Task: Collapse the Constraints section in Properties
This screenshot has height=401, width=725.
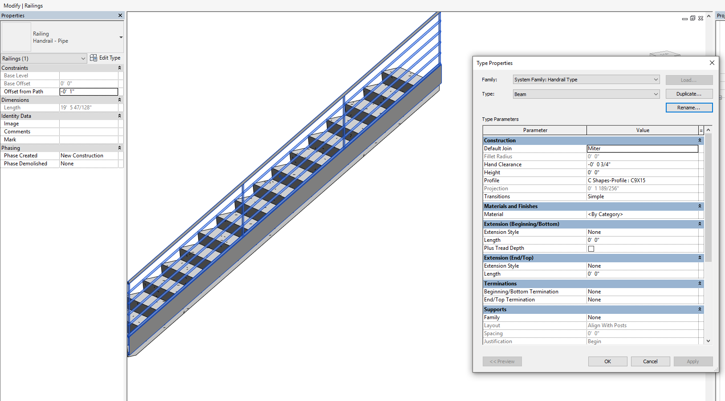Action: 119,68
